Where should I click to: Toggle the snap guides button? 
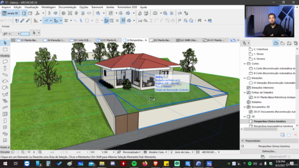(x=46, y=21)
